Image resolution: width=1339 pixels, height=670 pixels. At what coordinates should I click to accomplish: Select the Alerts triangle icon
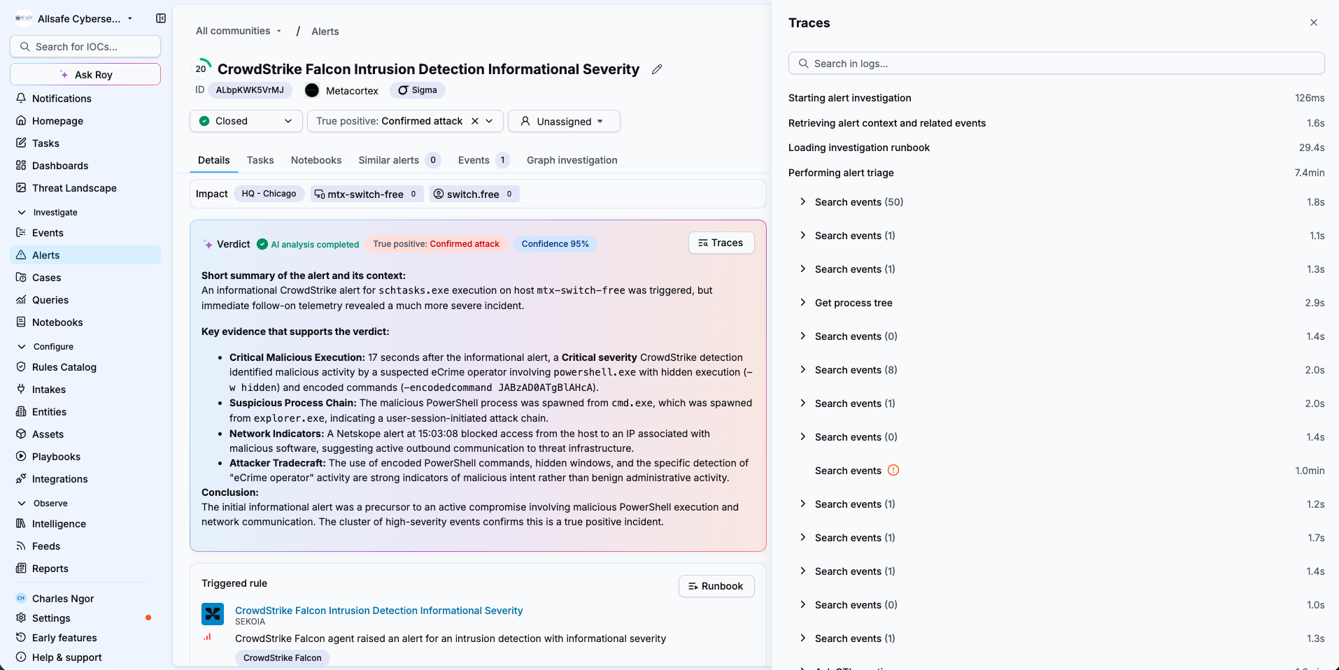pyautogui.click(x=21, y=255)
